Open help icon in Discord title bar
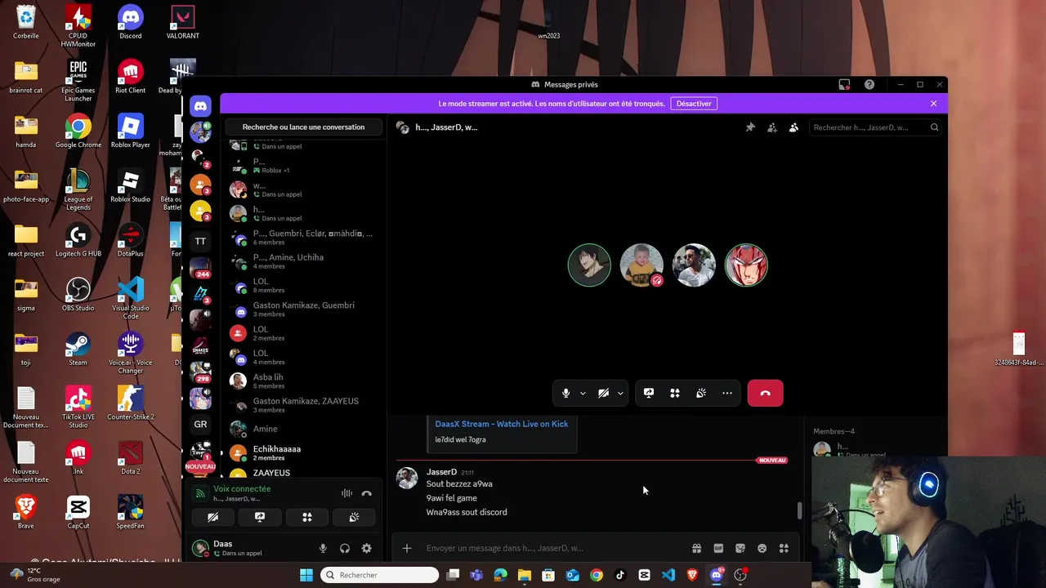This screenshot has width=1046, height=588. coord(869,85)
